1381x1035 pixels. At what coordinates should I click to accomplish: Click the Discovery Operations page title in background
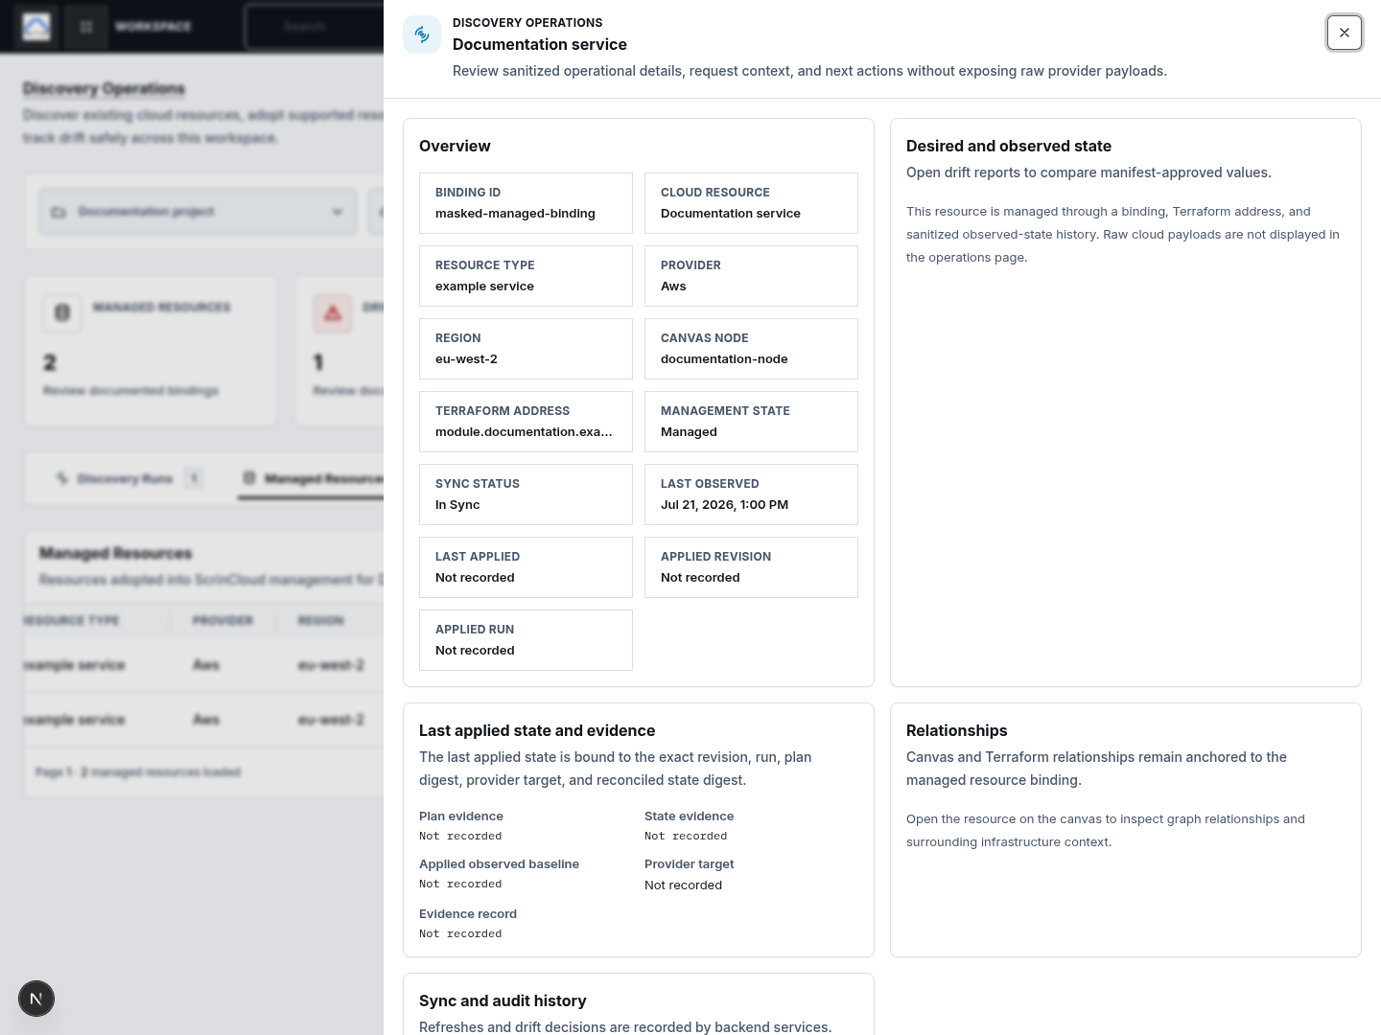[104, 89]
